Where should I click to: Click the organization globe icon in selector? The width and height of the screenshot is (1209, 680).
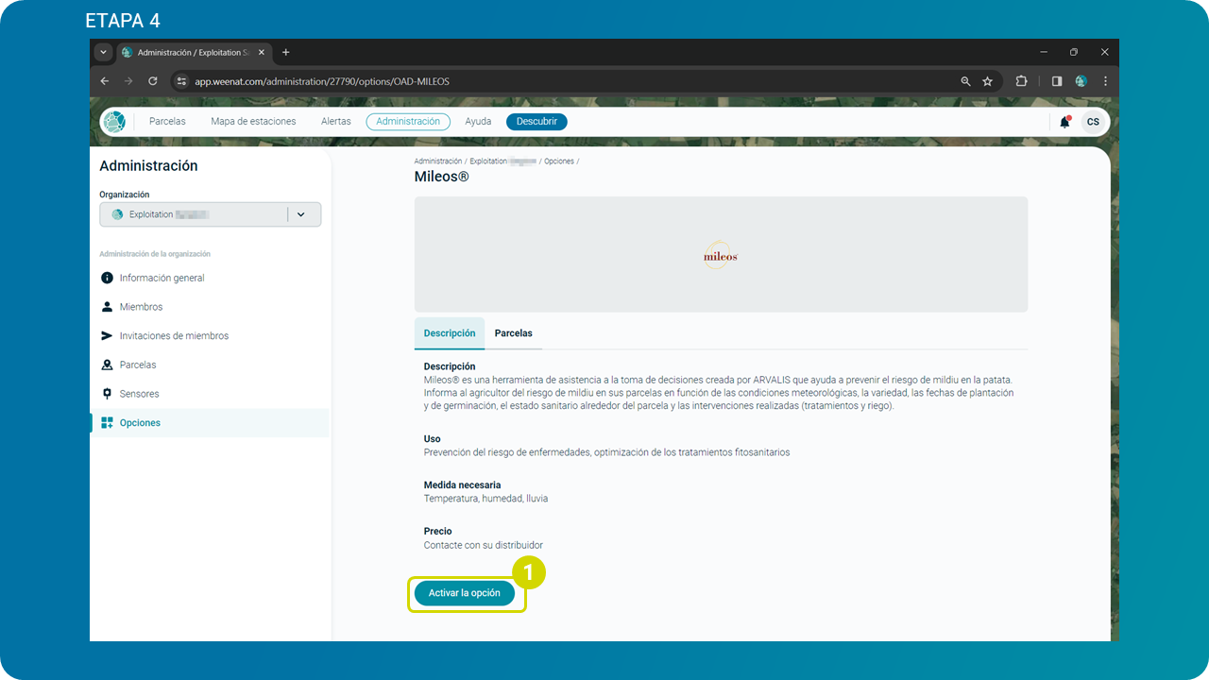pyautogui.click(x=117, y=214)
